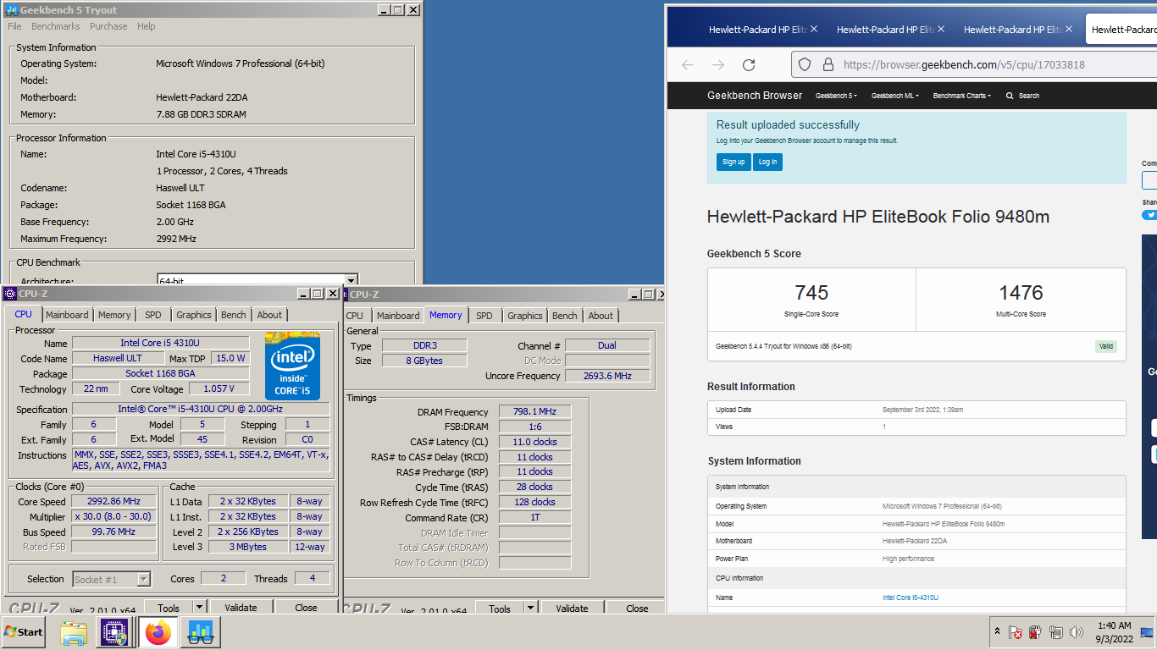The image size is (1157, 650).
Task: Switch to Firefox in the taskbar
Action: (158, 632)
